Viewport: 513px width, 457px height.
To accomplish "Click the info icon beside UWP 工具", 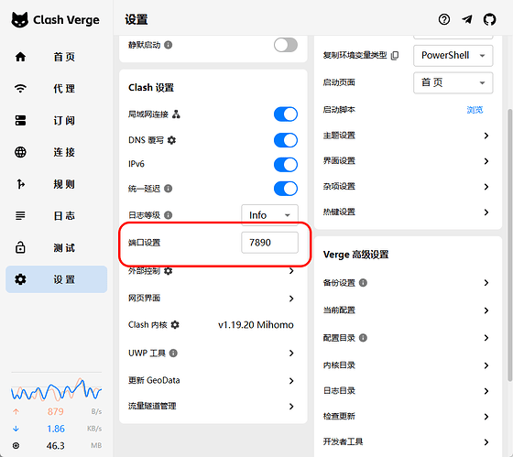I will (x=173, y=353).
